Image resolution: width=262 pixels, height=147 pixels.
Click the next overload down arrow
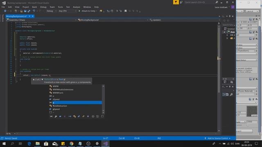click(x=42, y=80)
